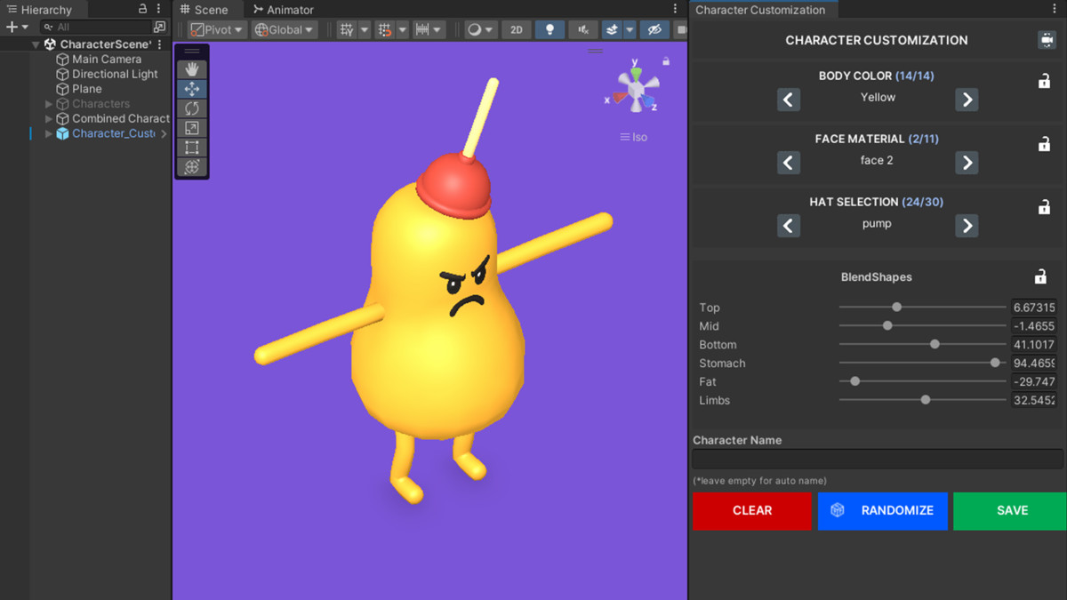Screen dimensions: 1067x600
Task: Toggle scene lighting in the Scene view
Action: pyautogui.click(x=550, y=29)
